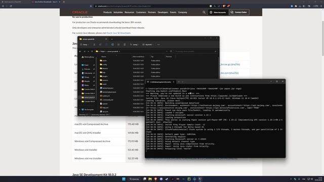This screenshot has height=182, width=324.
Task: Reload the browser page
Action: click(11, 6)
